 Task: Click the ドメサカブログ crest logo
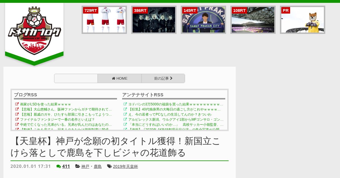tap(34, 31)
